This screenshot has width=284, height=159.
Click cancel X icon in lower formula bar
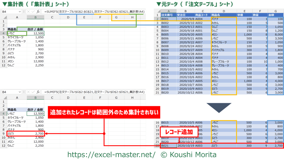point(28,92)
